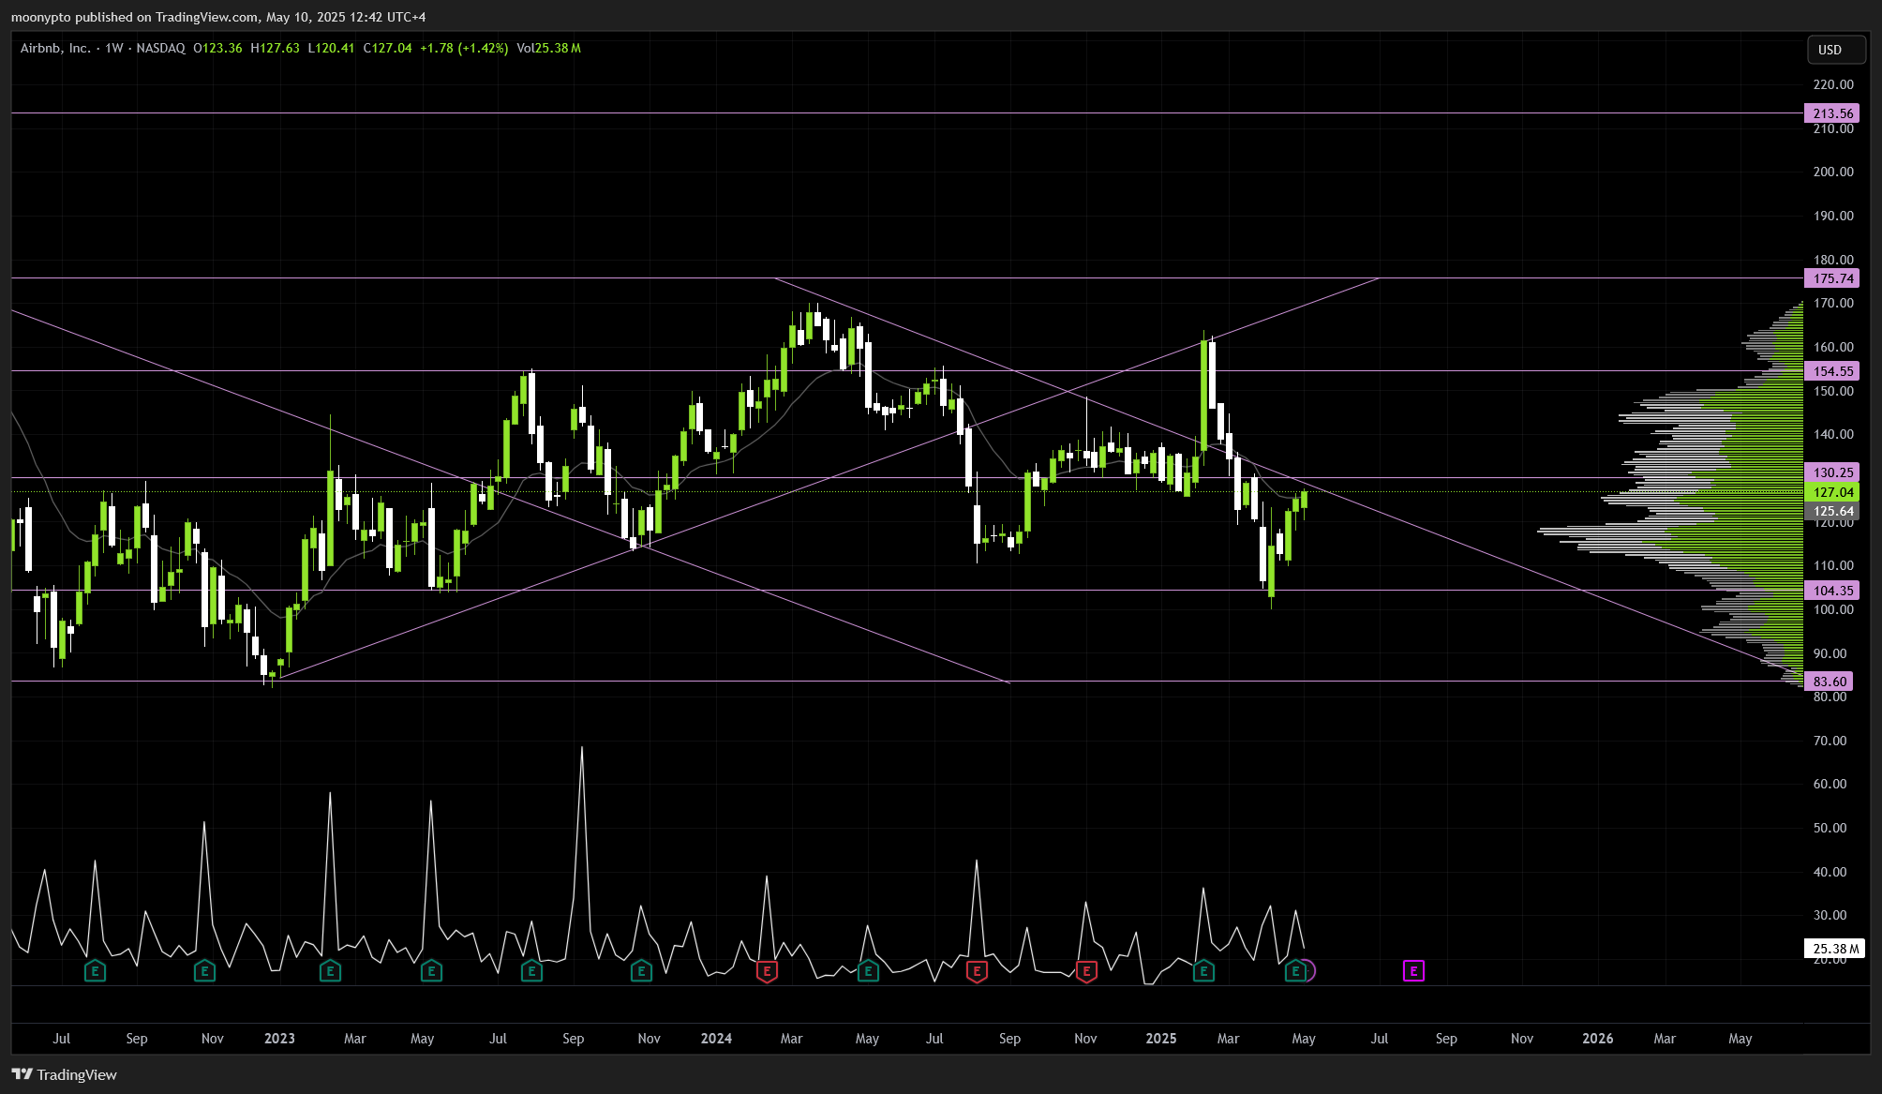Screen dimensions: 1882x1094
Task: Select the green earnings marker at May 2025
Action: pyautogui.click(x=1295, y=971)
